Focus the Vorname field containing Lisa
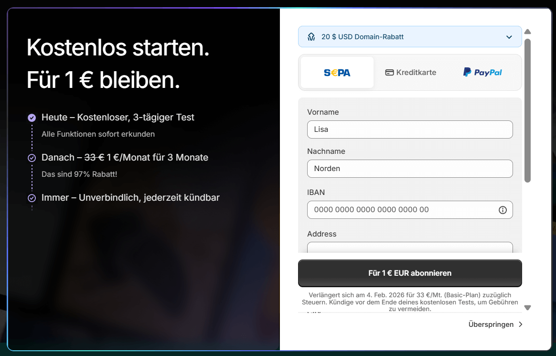The width and height of the screenshot is (556, 356). [409, 129]
